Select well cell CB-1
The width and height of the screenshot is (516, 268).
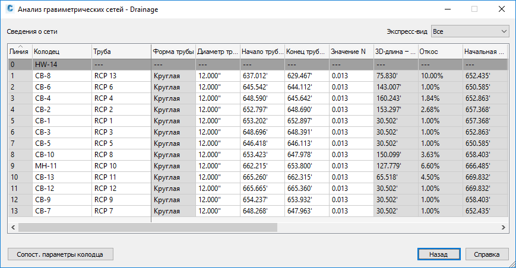62,121
